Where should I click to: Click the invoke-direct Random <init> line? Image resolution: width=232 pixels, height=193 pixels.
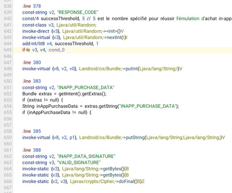[x=73, y=31]
